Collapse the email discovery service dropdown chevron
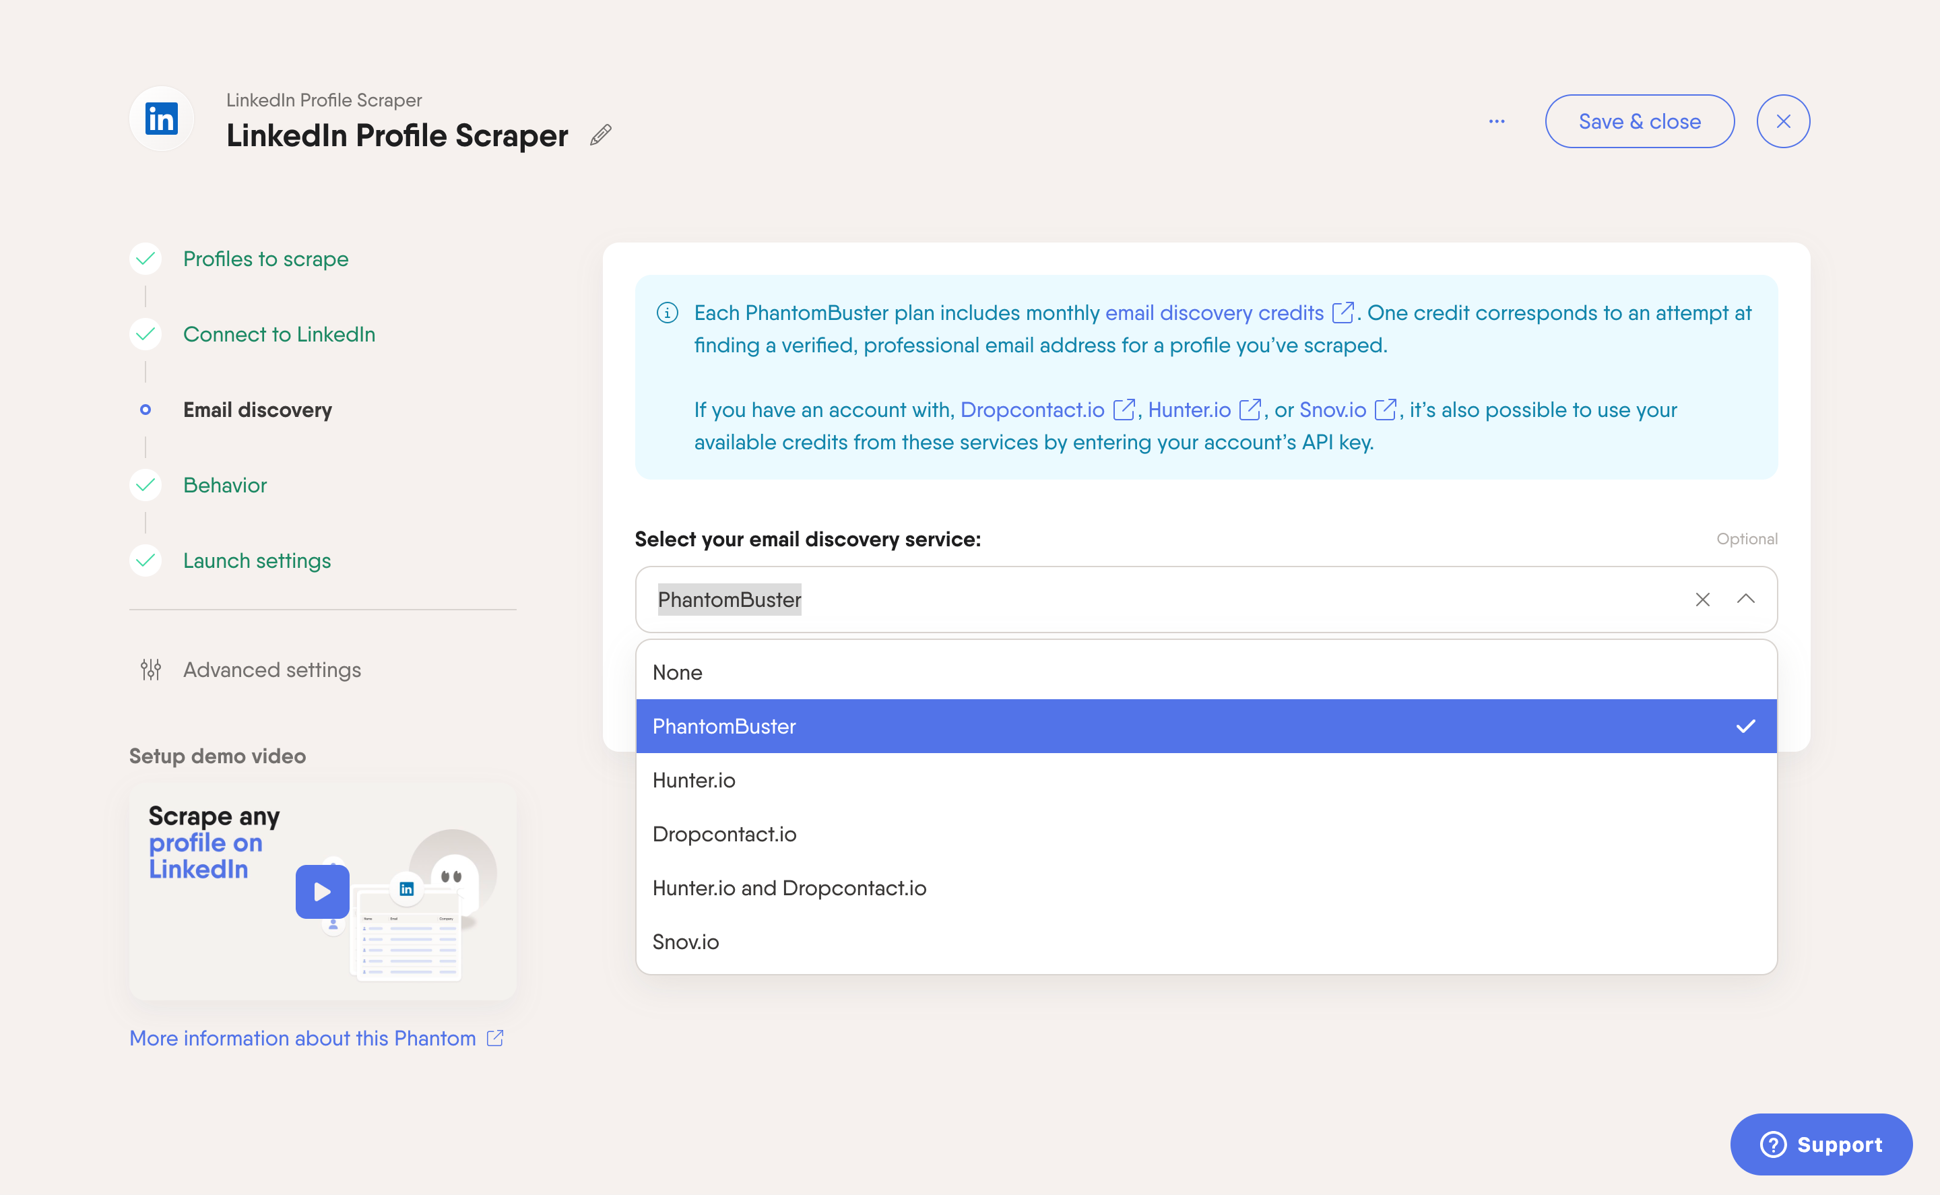This screenshot has height=1195, width=1940. pos(1745,599)
